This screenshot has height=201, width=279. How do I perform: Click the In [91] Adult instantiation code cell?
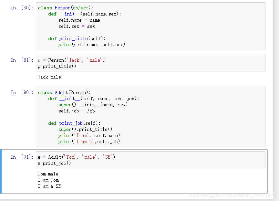click(x=150, y=160)
